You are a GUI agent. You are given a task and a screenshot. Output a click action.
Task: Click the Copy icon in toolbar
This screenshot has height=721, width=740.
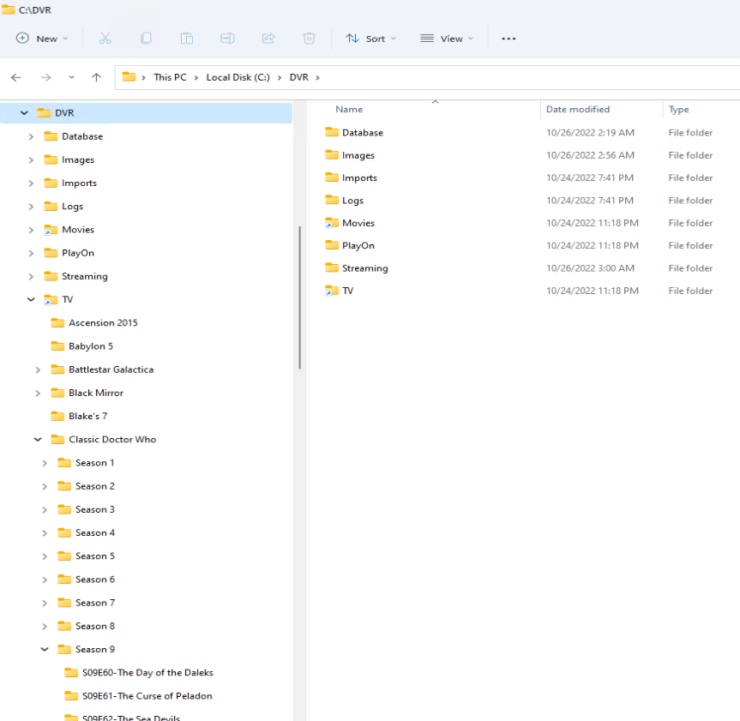[x=146, y=39]
